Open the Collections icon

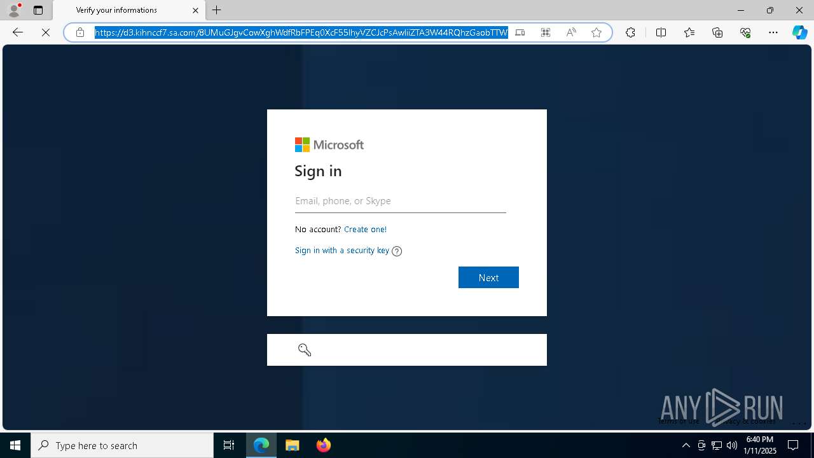717,32
